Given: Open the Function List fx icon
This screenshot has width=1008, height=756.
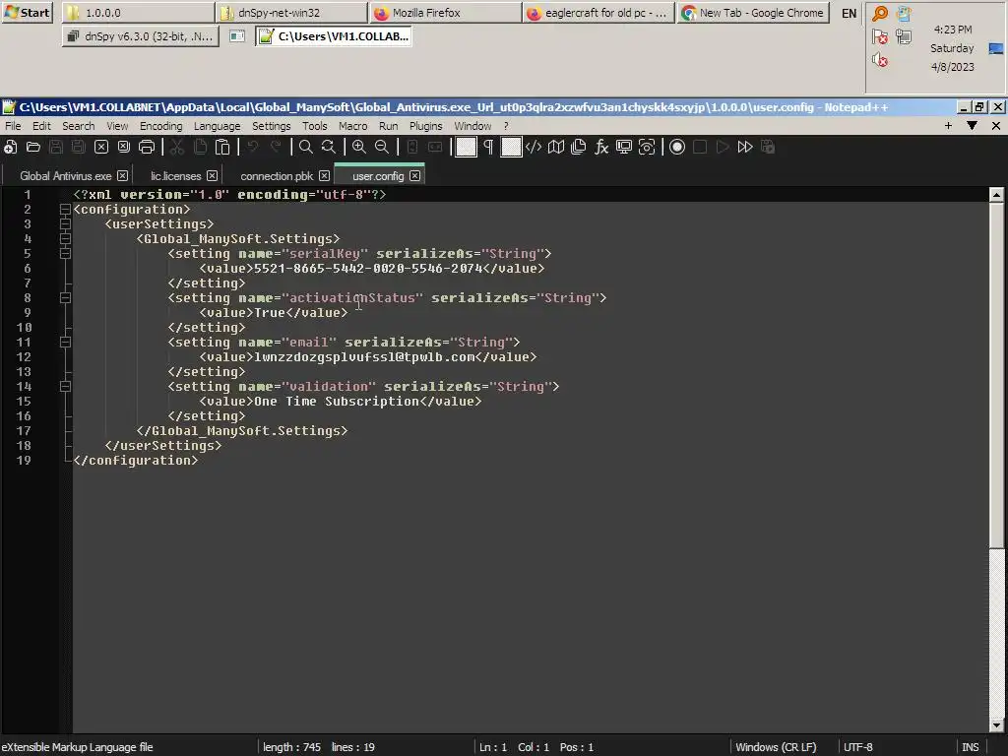Looking at the screenshot, I should pyautogui.click(x=601, y=148).
